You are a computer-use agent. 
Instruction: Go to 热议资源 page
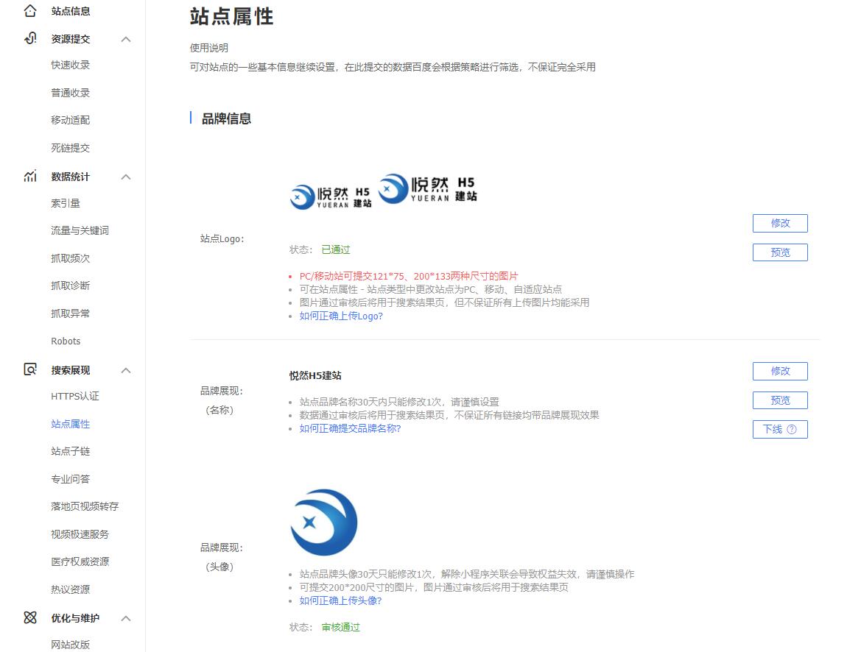point(70,590)
